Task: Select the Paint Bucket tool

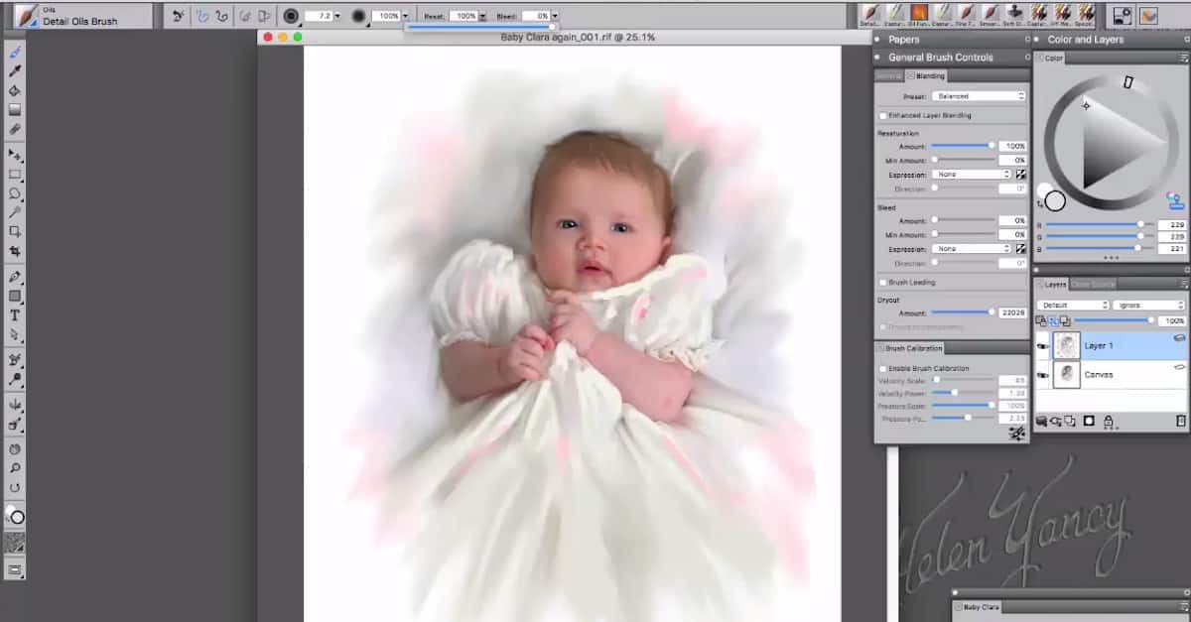Action: pyautogui.click(x=13, y=90)
